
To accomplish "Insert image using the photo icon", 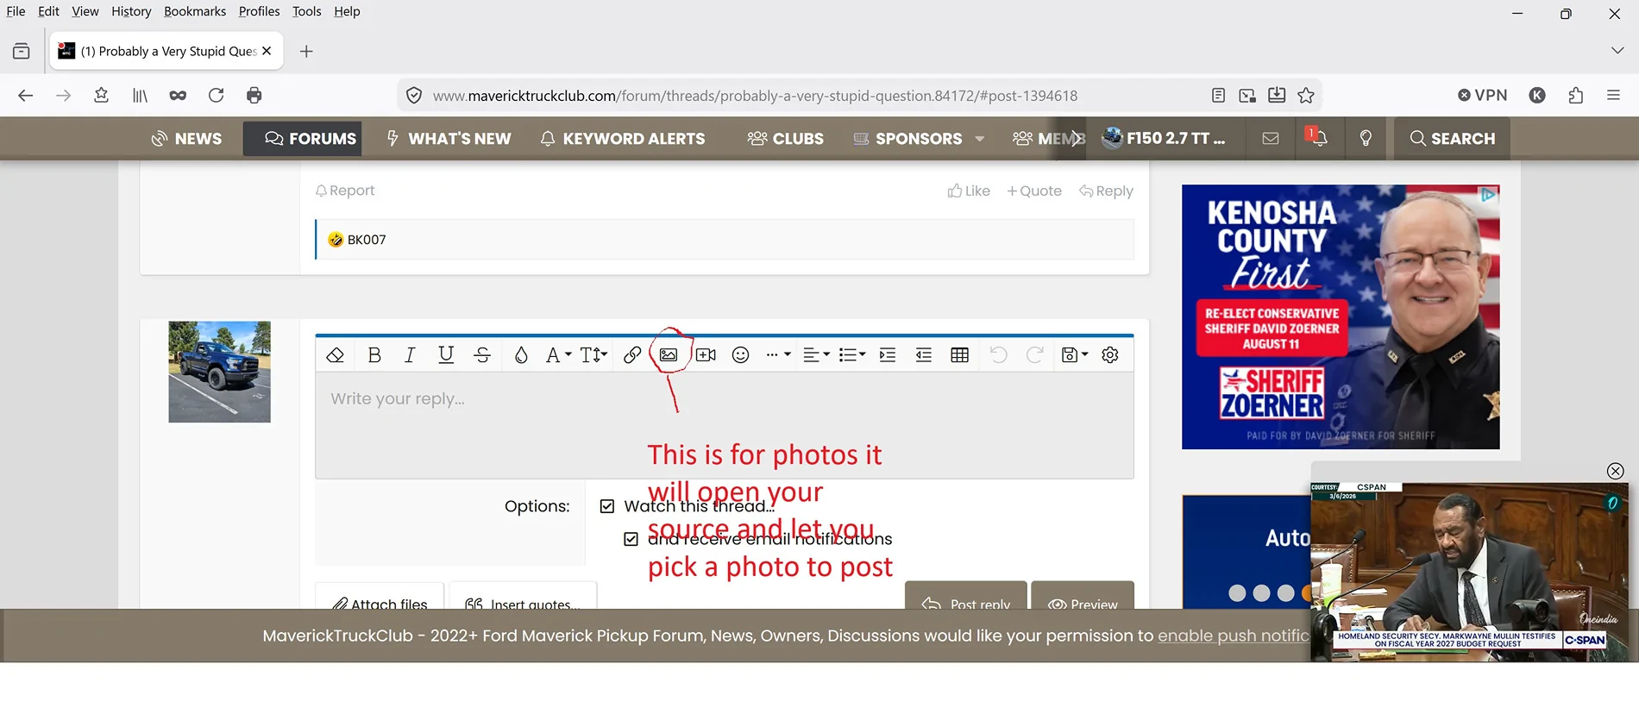I will [x=669, y=354].
